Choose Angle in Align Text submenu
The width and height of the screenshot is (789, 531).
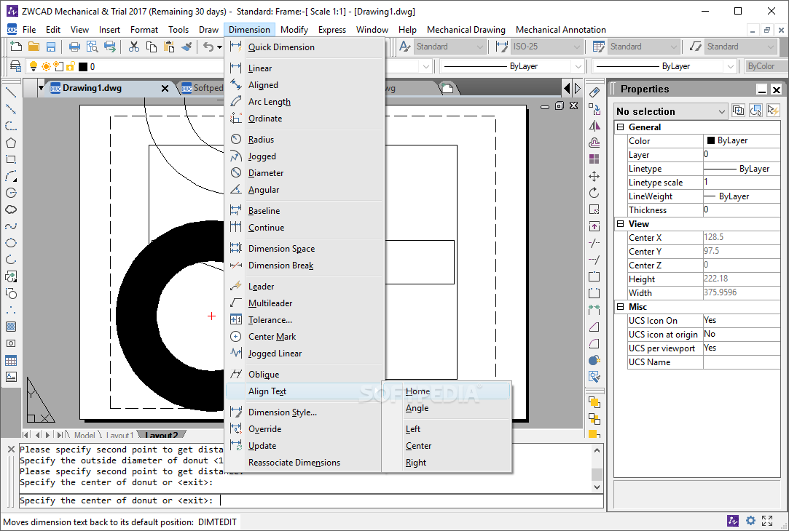pyautogui.click(x=447, y=408)
